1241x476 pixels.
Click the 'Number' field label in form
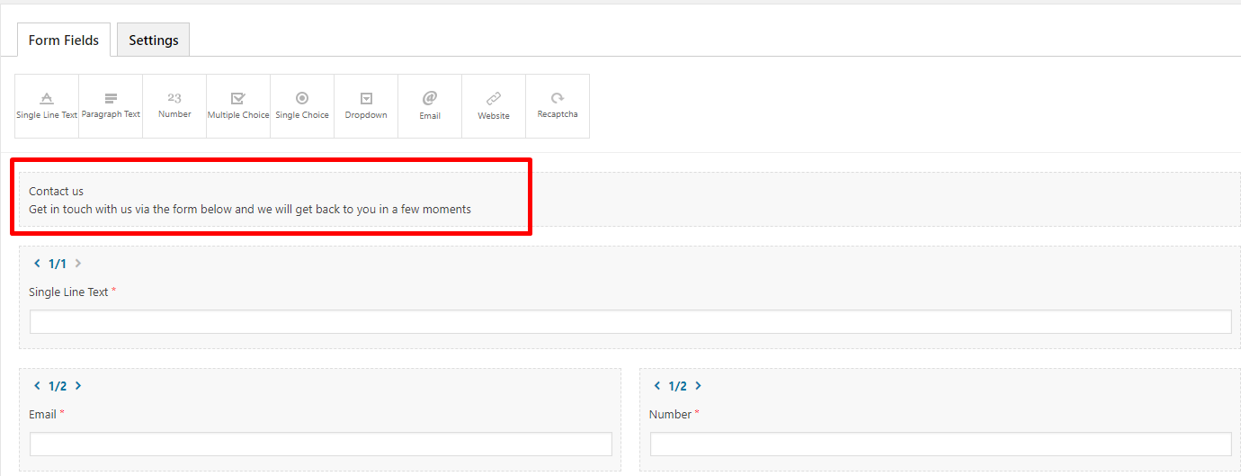(x=670, y=414)
